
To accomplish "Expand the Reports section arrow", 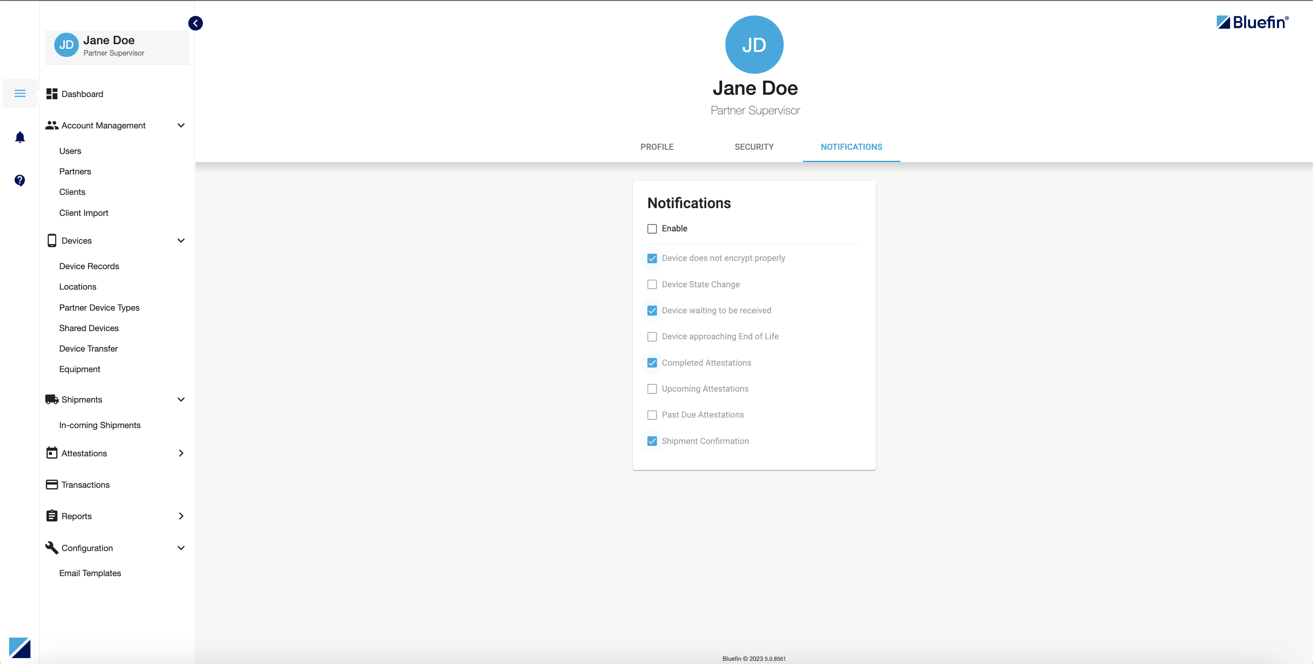I will point(181,516).
